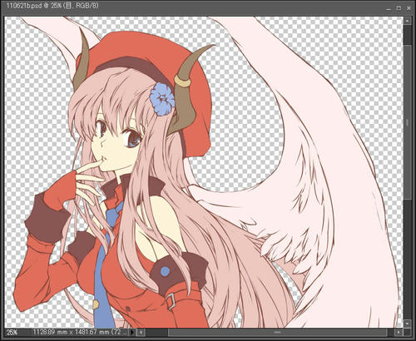Click the blue round button on shoulder strap
The height and width of the screenshot is (341, 416).
pos(166,272)
